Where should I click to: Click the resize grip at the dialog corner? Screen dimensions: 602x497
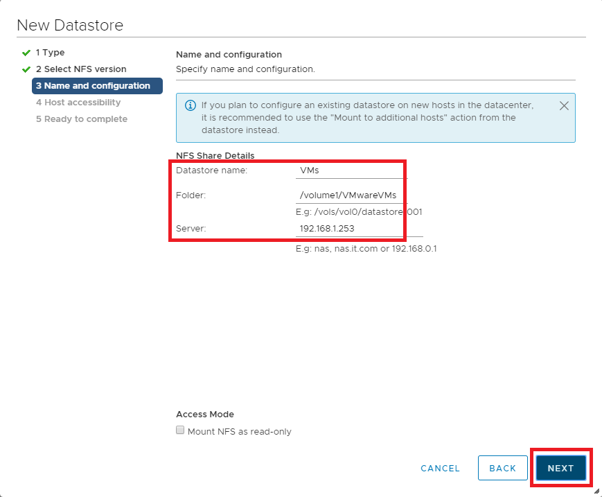pyautogui.click(x=596, y=491)
